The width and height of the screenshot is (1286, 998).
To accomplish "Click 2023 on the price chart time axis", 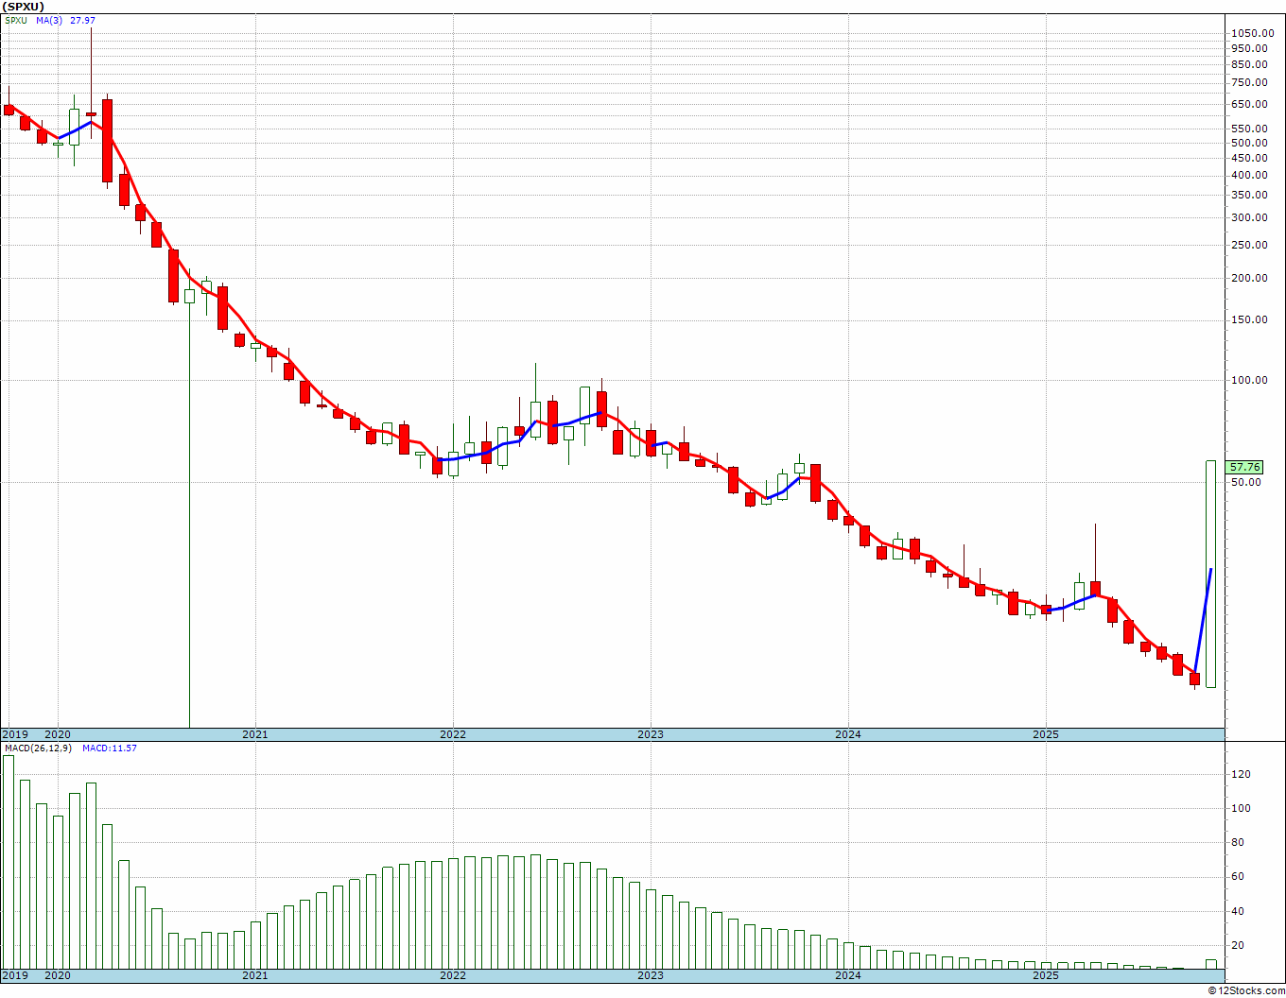I will coord(650,734).
